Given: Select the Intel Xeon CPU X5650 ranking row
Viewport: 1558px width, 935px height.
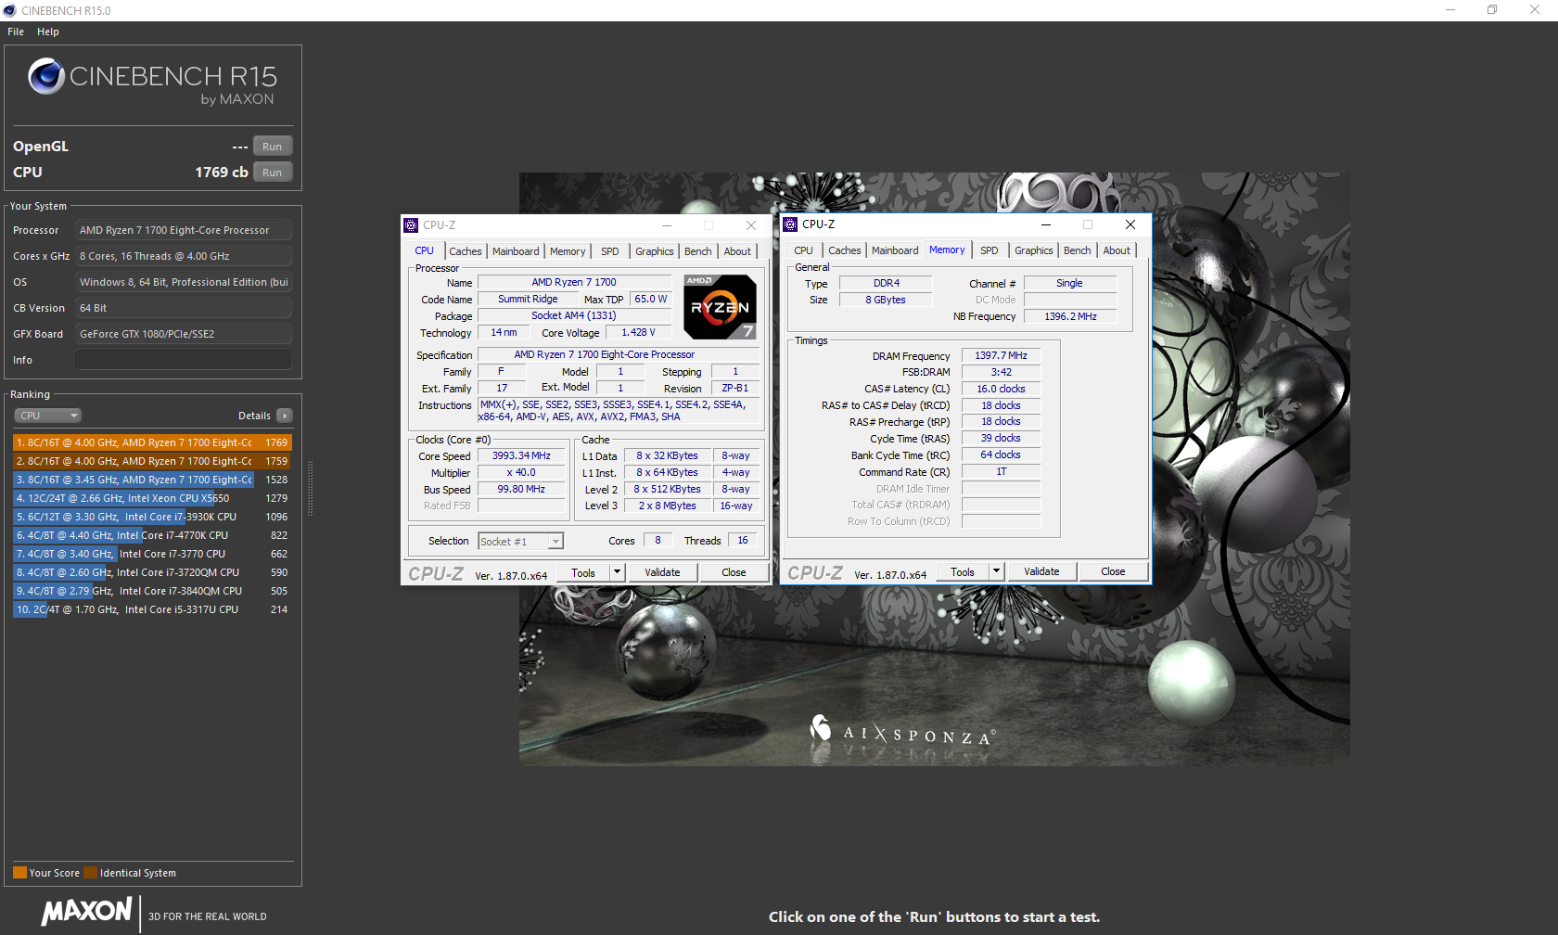Looking at the screenshot, I should click(152, 498).
